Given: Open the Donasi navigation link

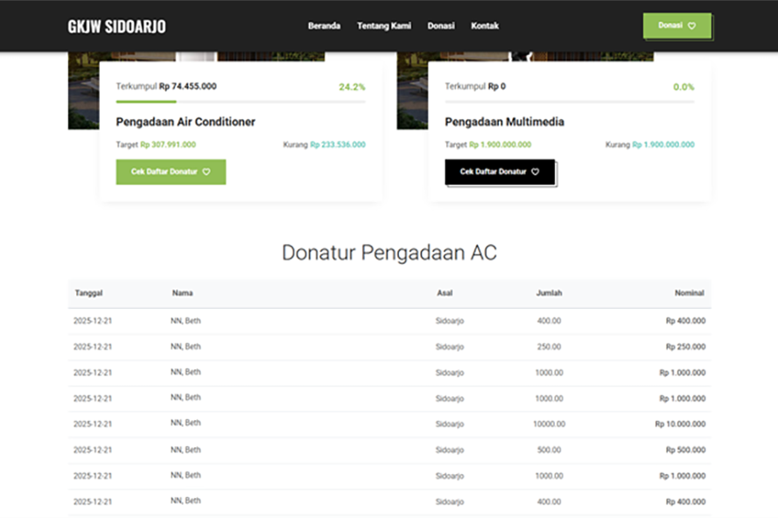Looking at the screenshot, I should point(441,26).
